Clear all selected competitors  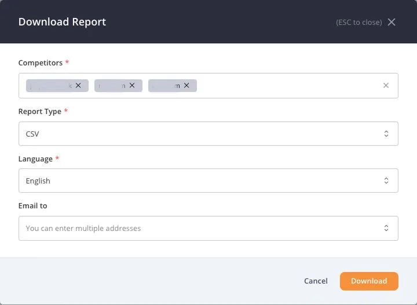click(x=386, y=86)
